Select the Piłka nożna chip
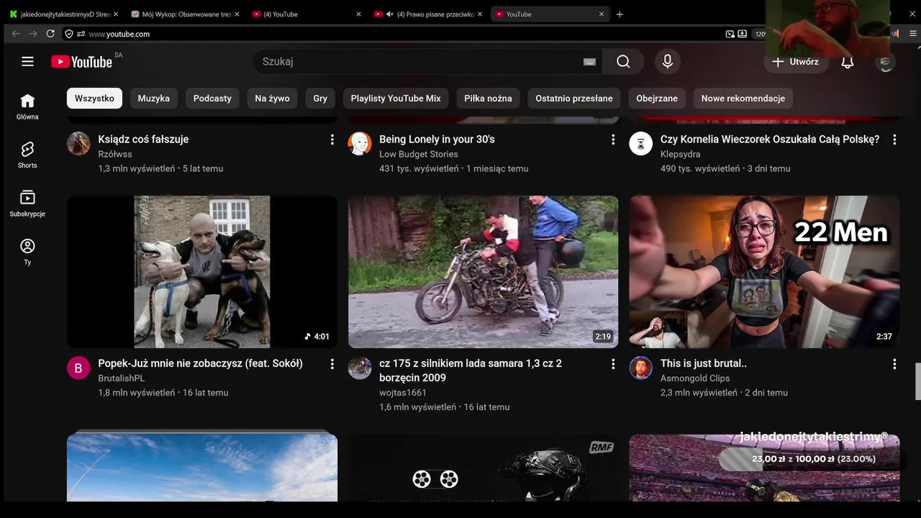This screenshot has height=518, width=921. pos(488,98)
